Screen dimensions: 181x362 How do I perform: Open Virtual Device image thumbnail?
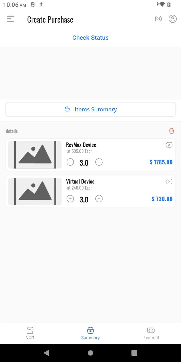35,192
